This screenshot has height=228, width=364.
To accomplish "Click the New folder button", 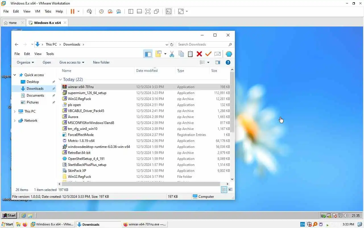I will (x=101, y=62).
